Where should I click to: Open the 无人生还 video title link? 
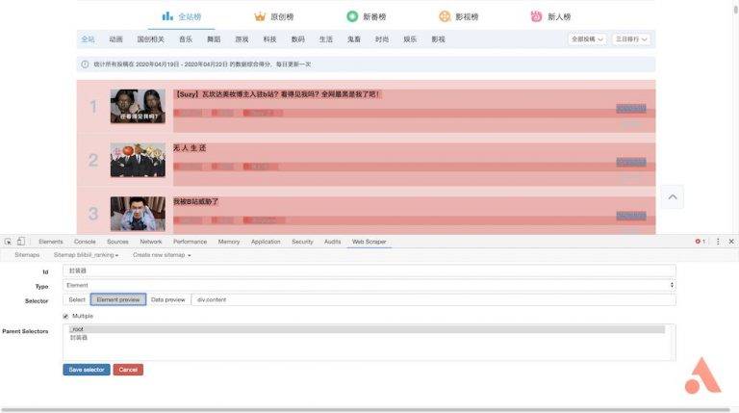(x=190, y=148)
